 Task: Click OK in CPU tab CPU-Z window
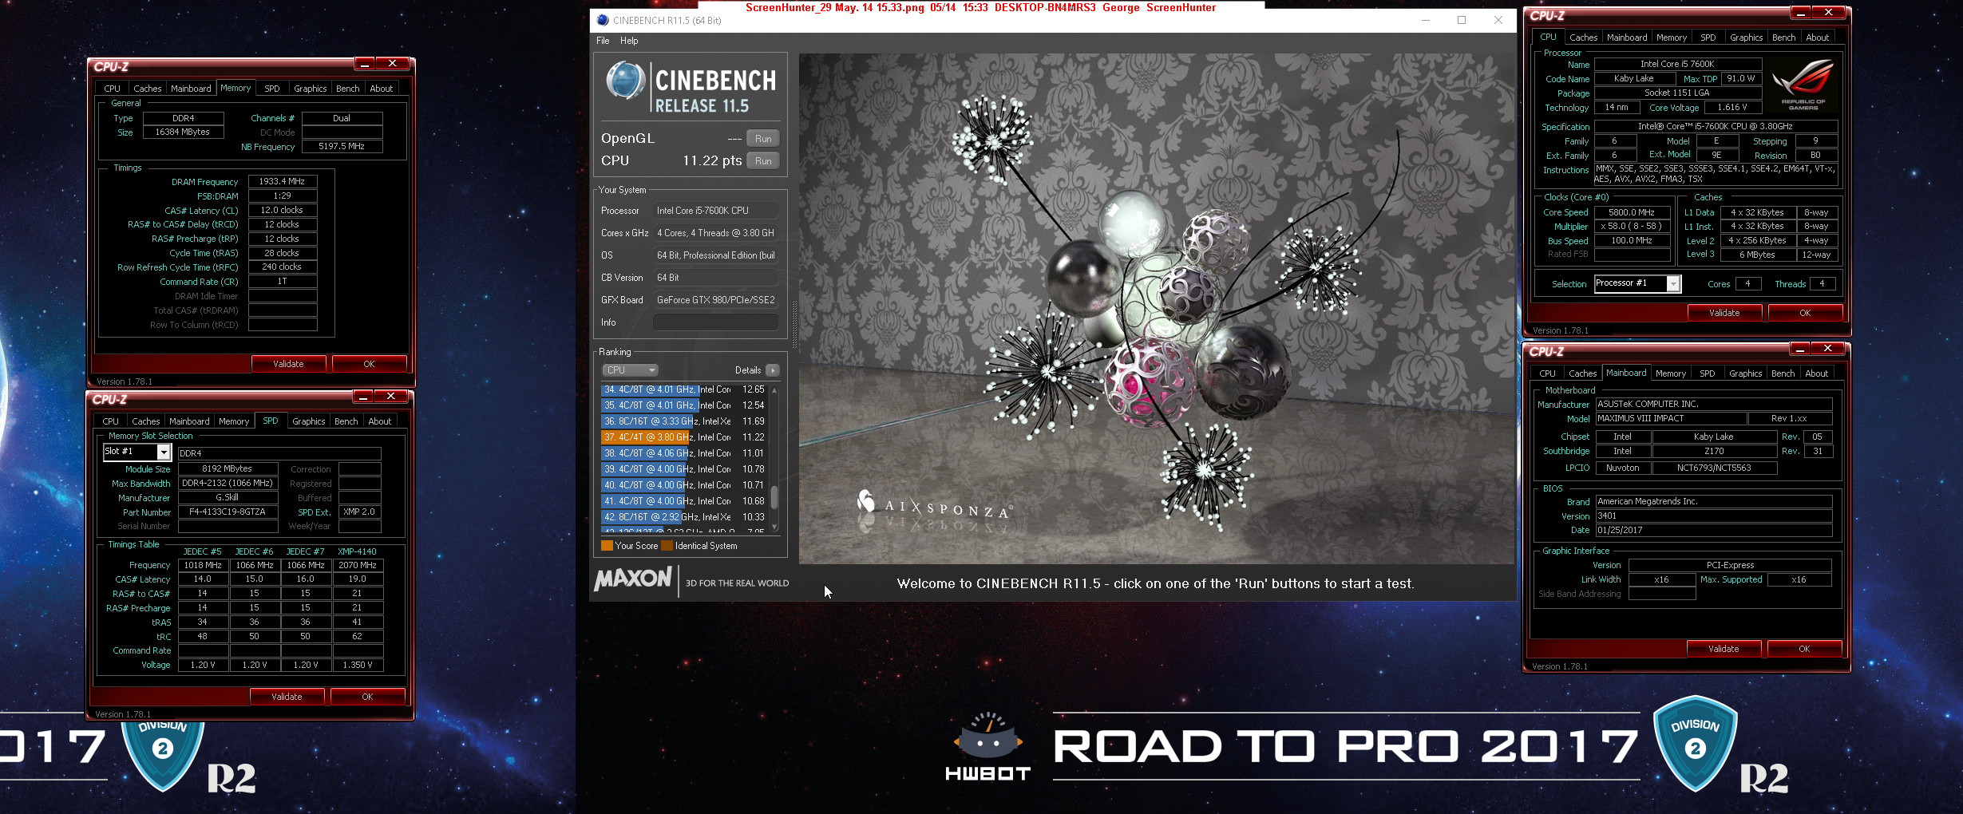(x=1805, y=313)
